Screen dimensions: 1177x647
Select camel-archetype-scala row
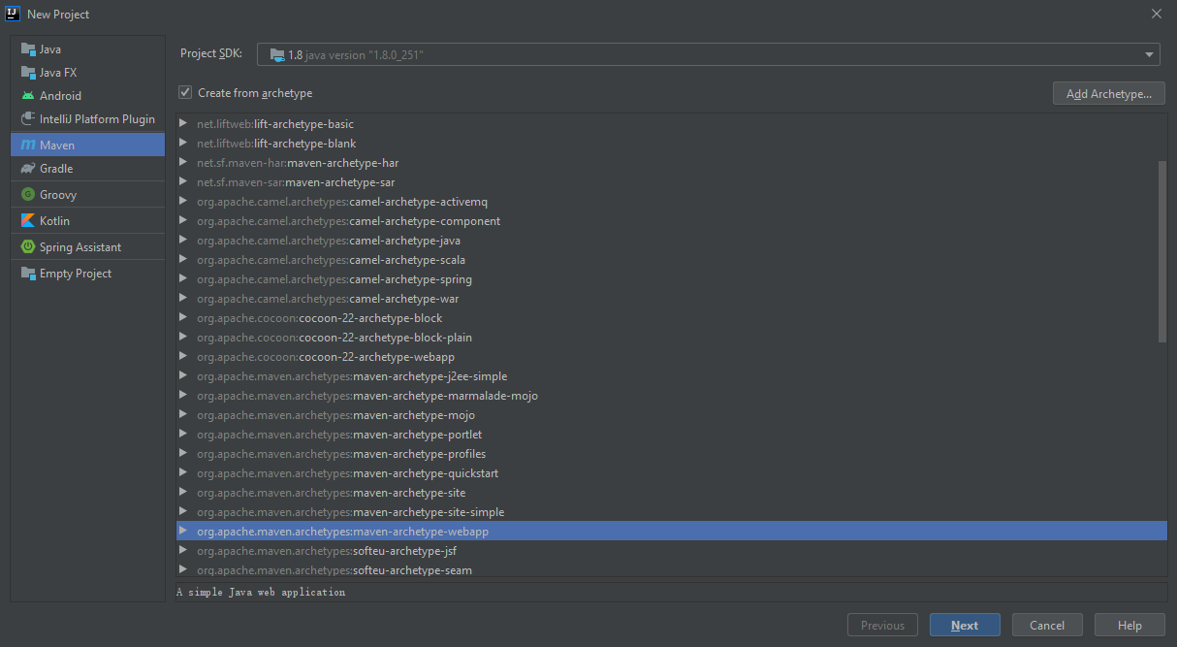672,259
